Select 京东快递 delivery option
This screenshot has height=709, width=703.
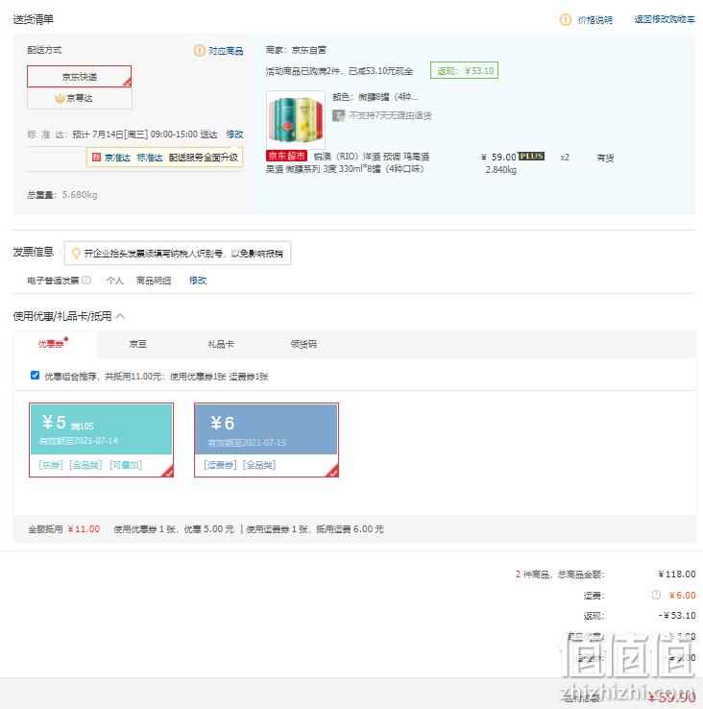79,77
